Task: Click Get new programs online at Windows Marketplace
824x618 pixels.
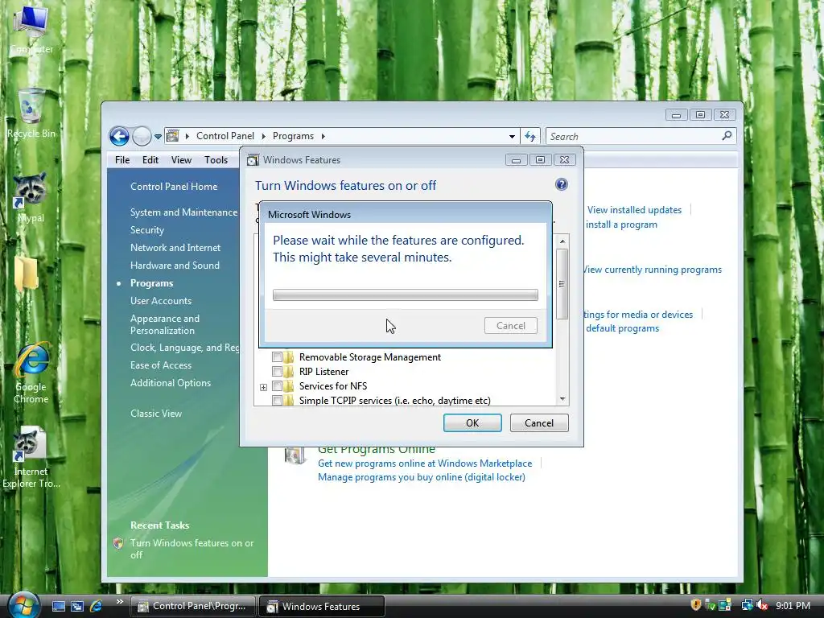Action: 425,463
